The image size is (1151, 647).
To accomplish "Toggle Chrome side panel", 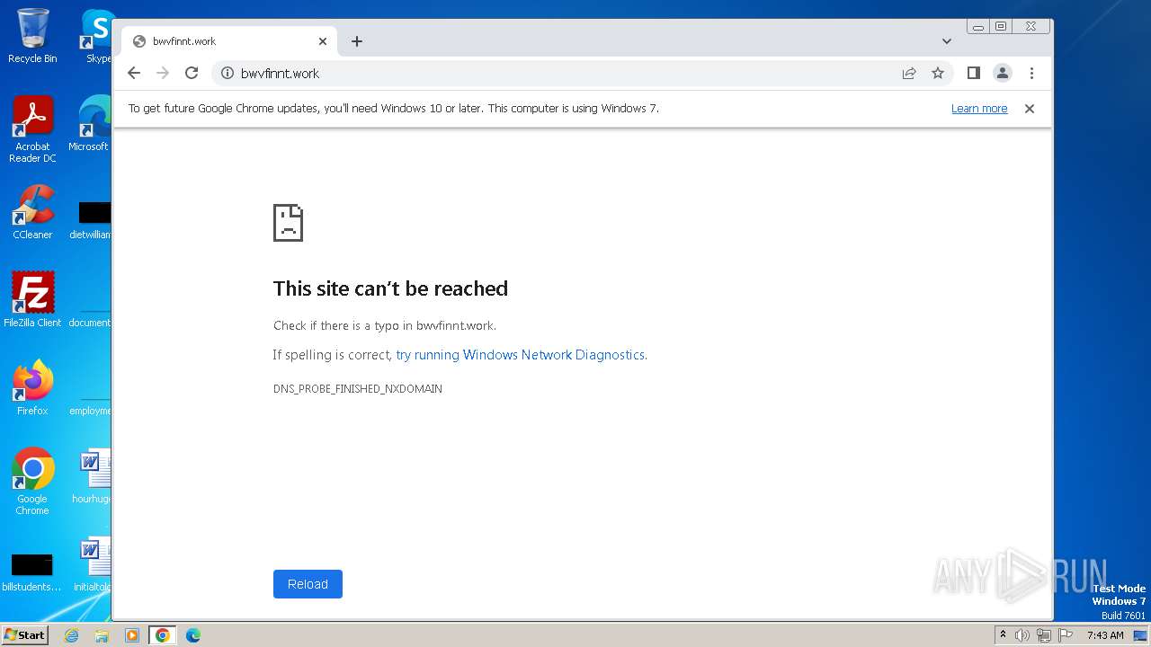I will pyautogui.click(x=973, y=74).
